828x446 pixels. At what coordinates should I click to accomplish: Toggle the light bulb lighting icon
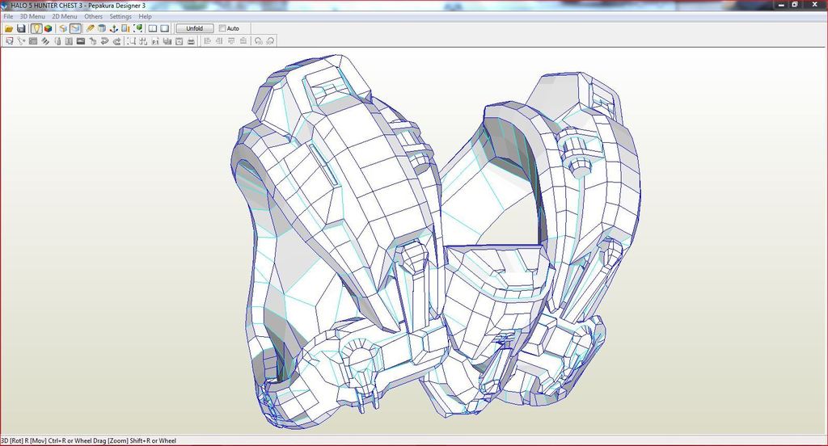coord(36,28)
